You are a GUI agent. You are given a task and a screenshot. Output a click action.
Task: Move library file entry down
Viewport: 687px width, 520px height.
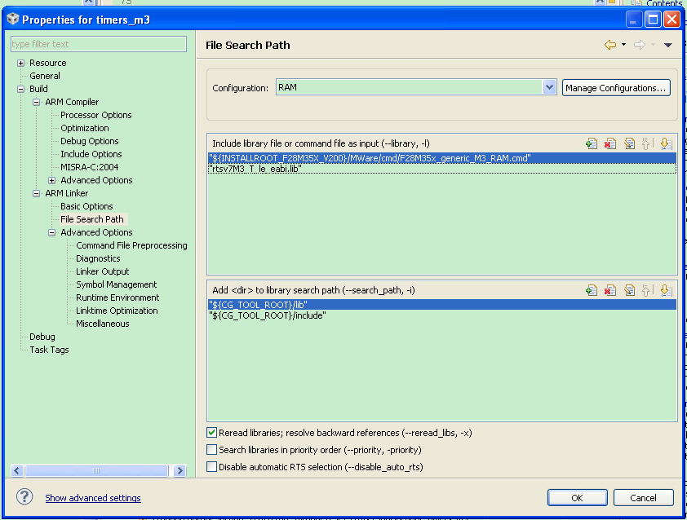click(666, 143)
